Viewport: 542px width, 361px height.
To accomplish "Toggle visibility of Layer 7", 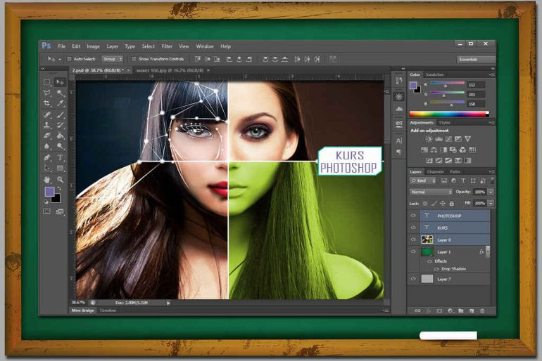I will tap(413, 279).
